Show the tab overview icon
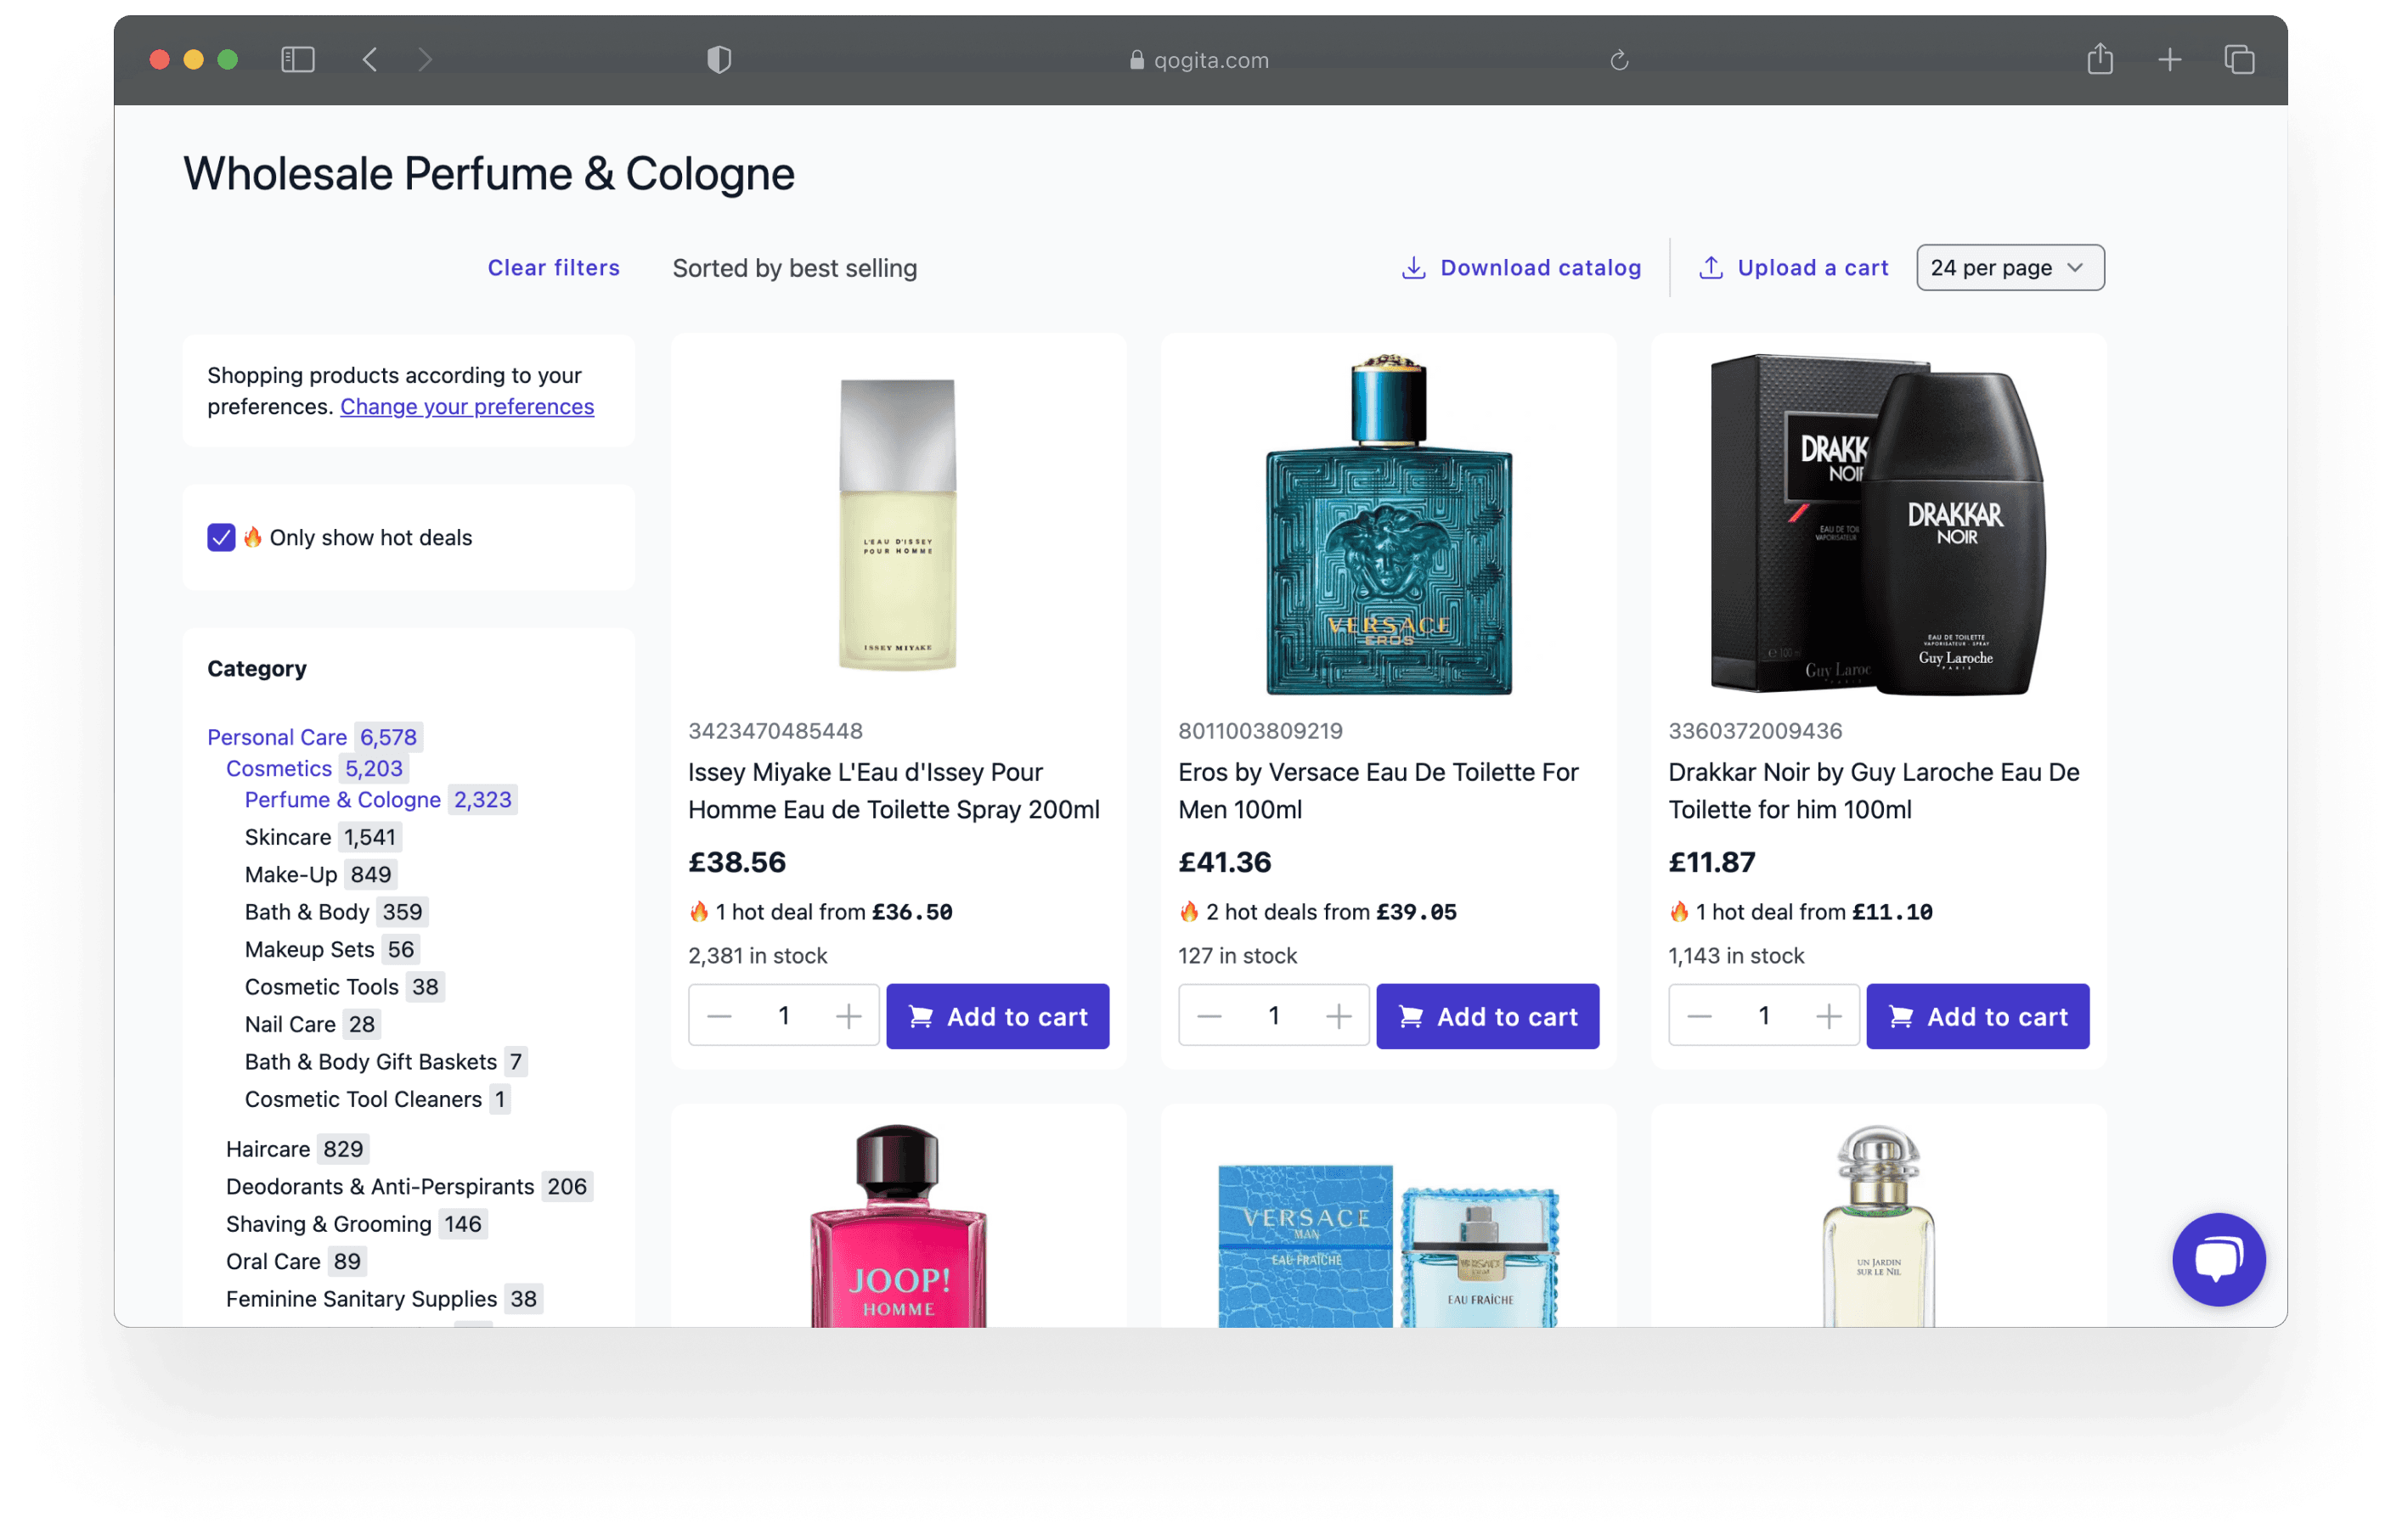Viewport: 2402px width, 1540px height. (x=2239, y=60)
